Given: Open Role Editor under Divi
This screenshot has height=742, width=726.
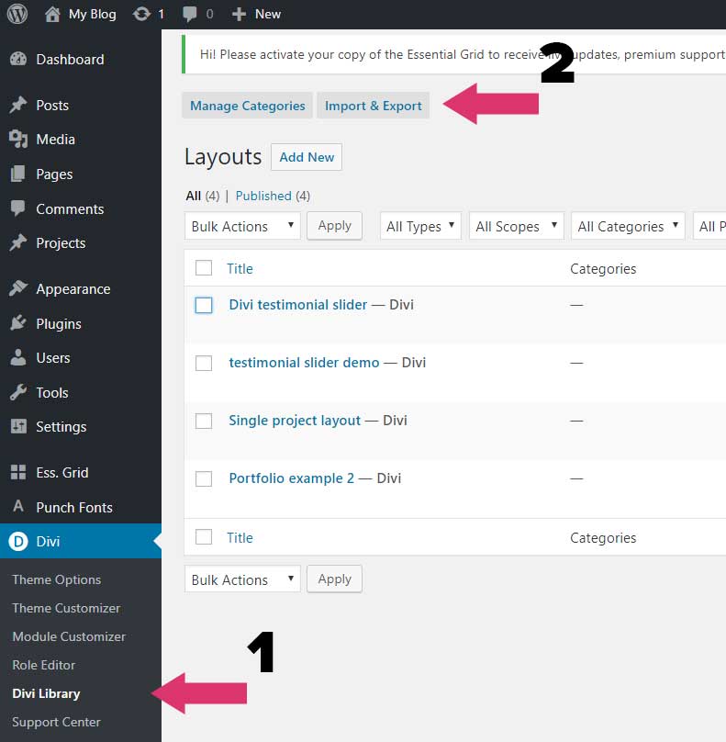Looking at the screenshot, I should coord(43,665).
